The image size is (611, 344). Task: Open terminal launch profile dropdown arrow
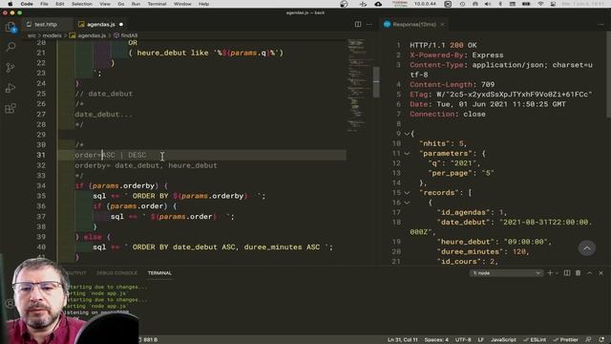coord(557,273)
